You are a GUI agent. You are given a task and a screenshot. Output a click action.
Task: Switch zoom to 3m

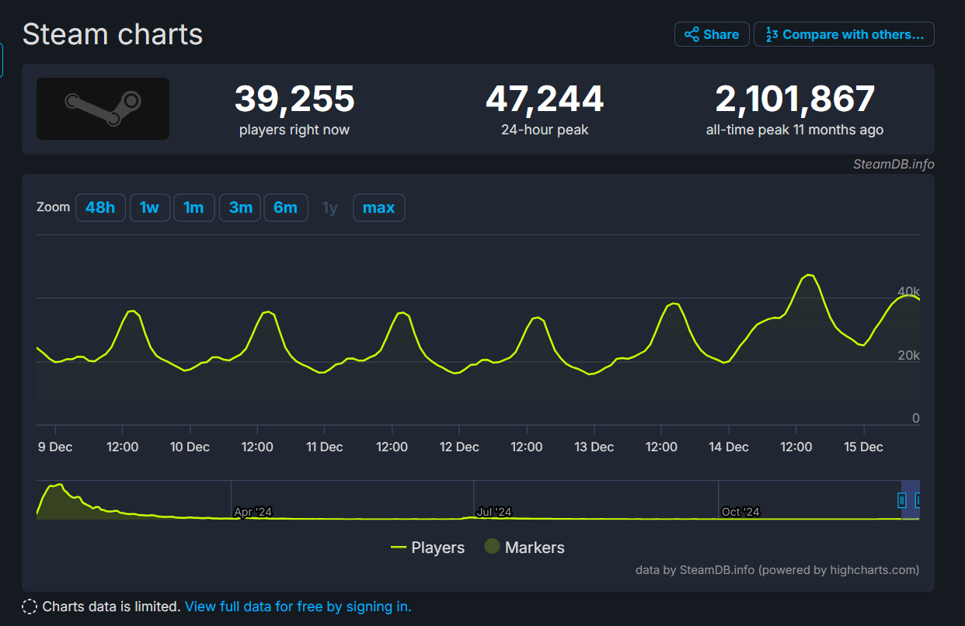(x=240, y=207)
